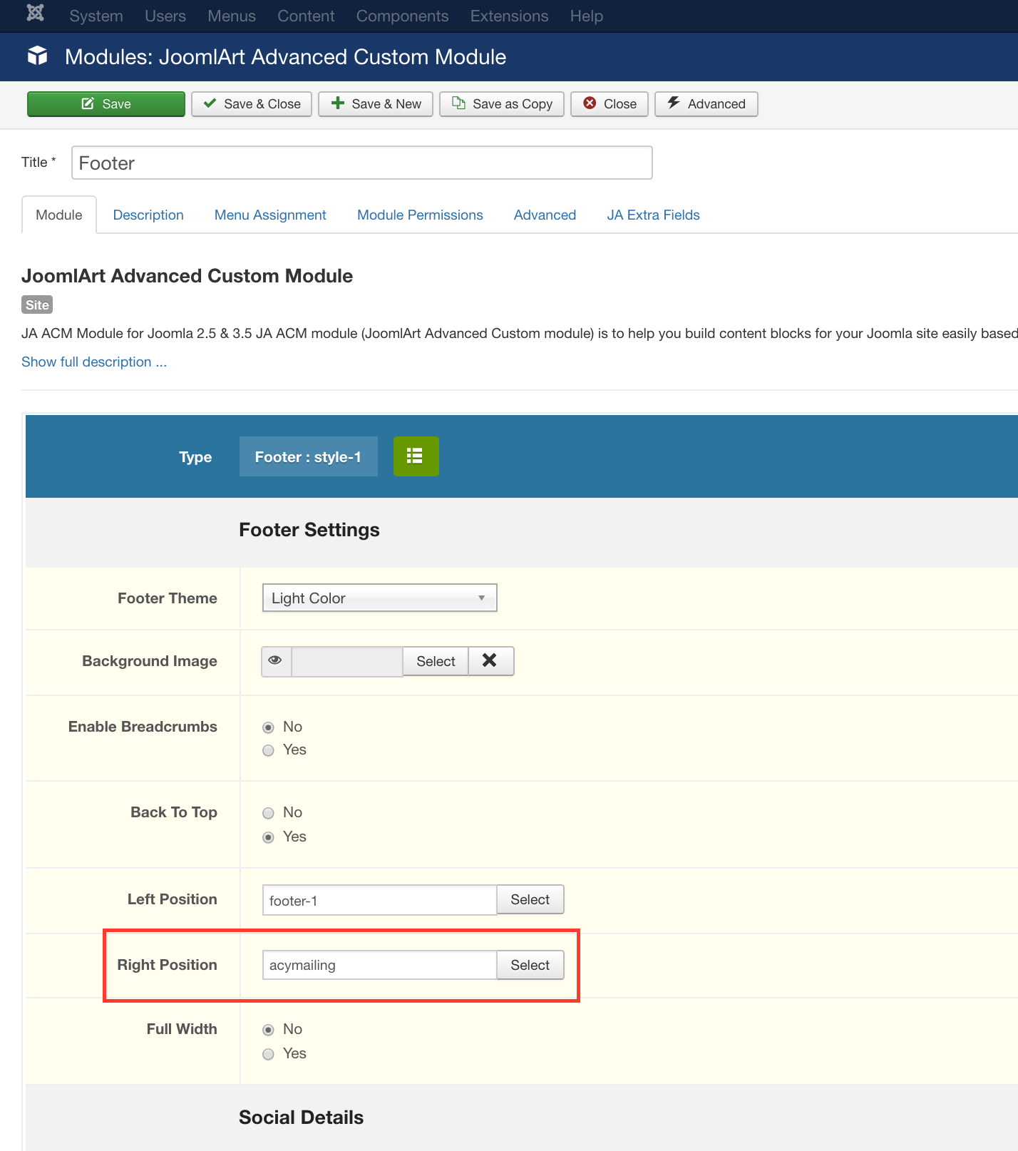
Task: Click Save & New with plus icon
Action: click(x=376, y=104)
